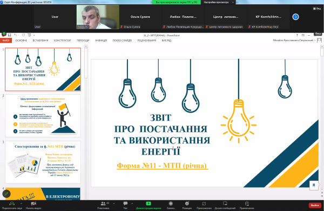
Task: Open the view settings dropdown at top
Action: coord(218,2)
